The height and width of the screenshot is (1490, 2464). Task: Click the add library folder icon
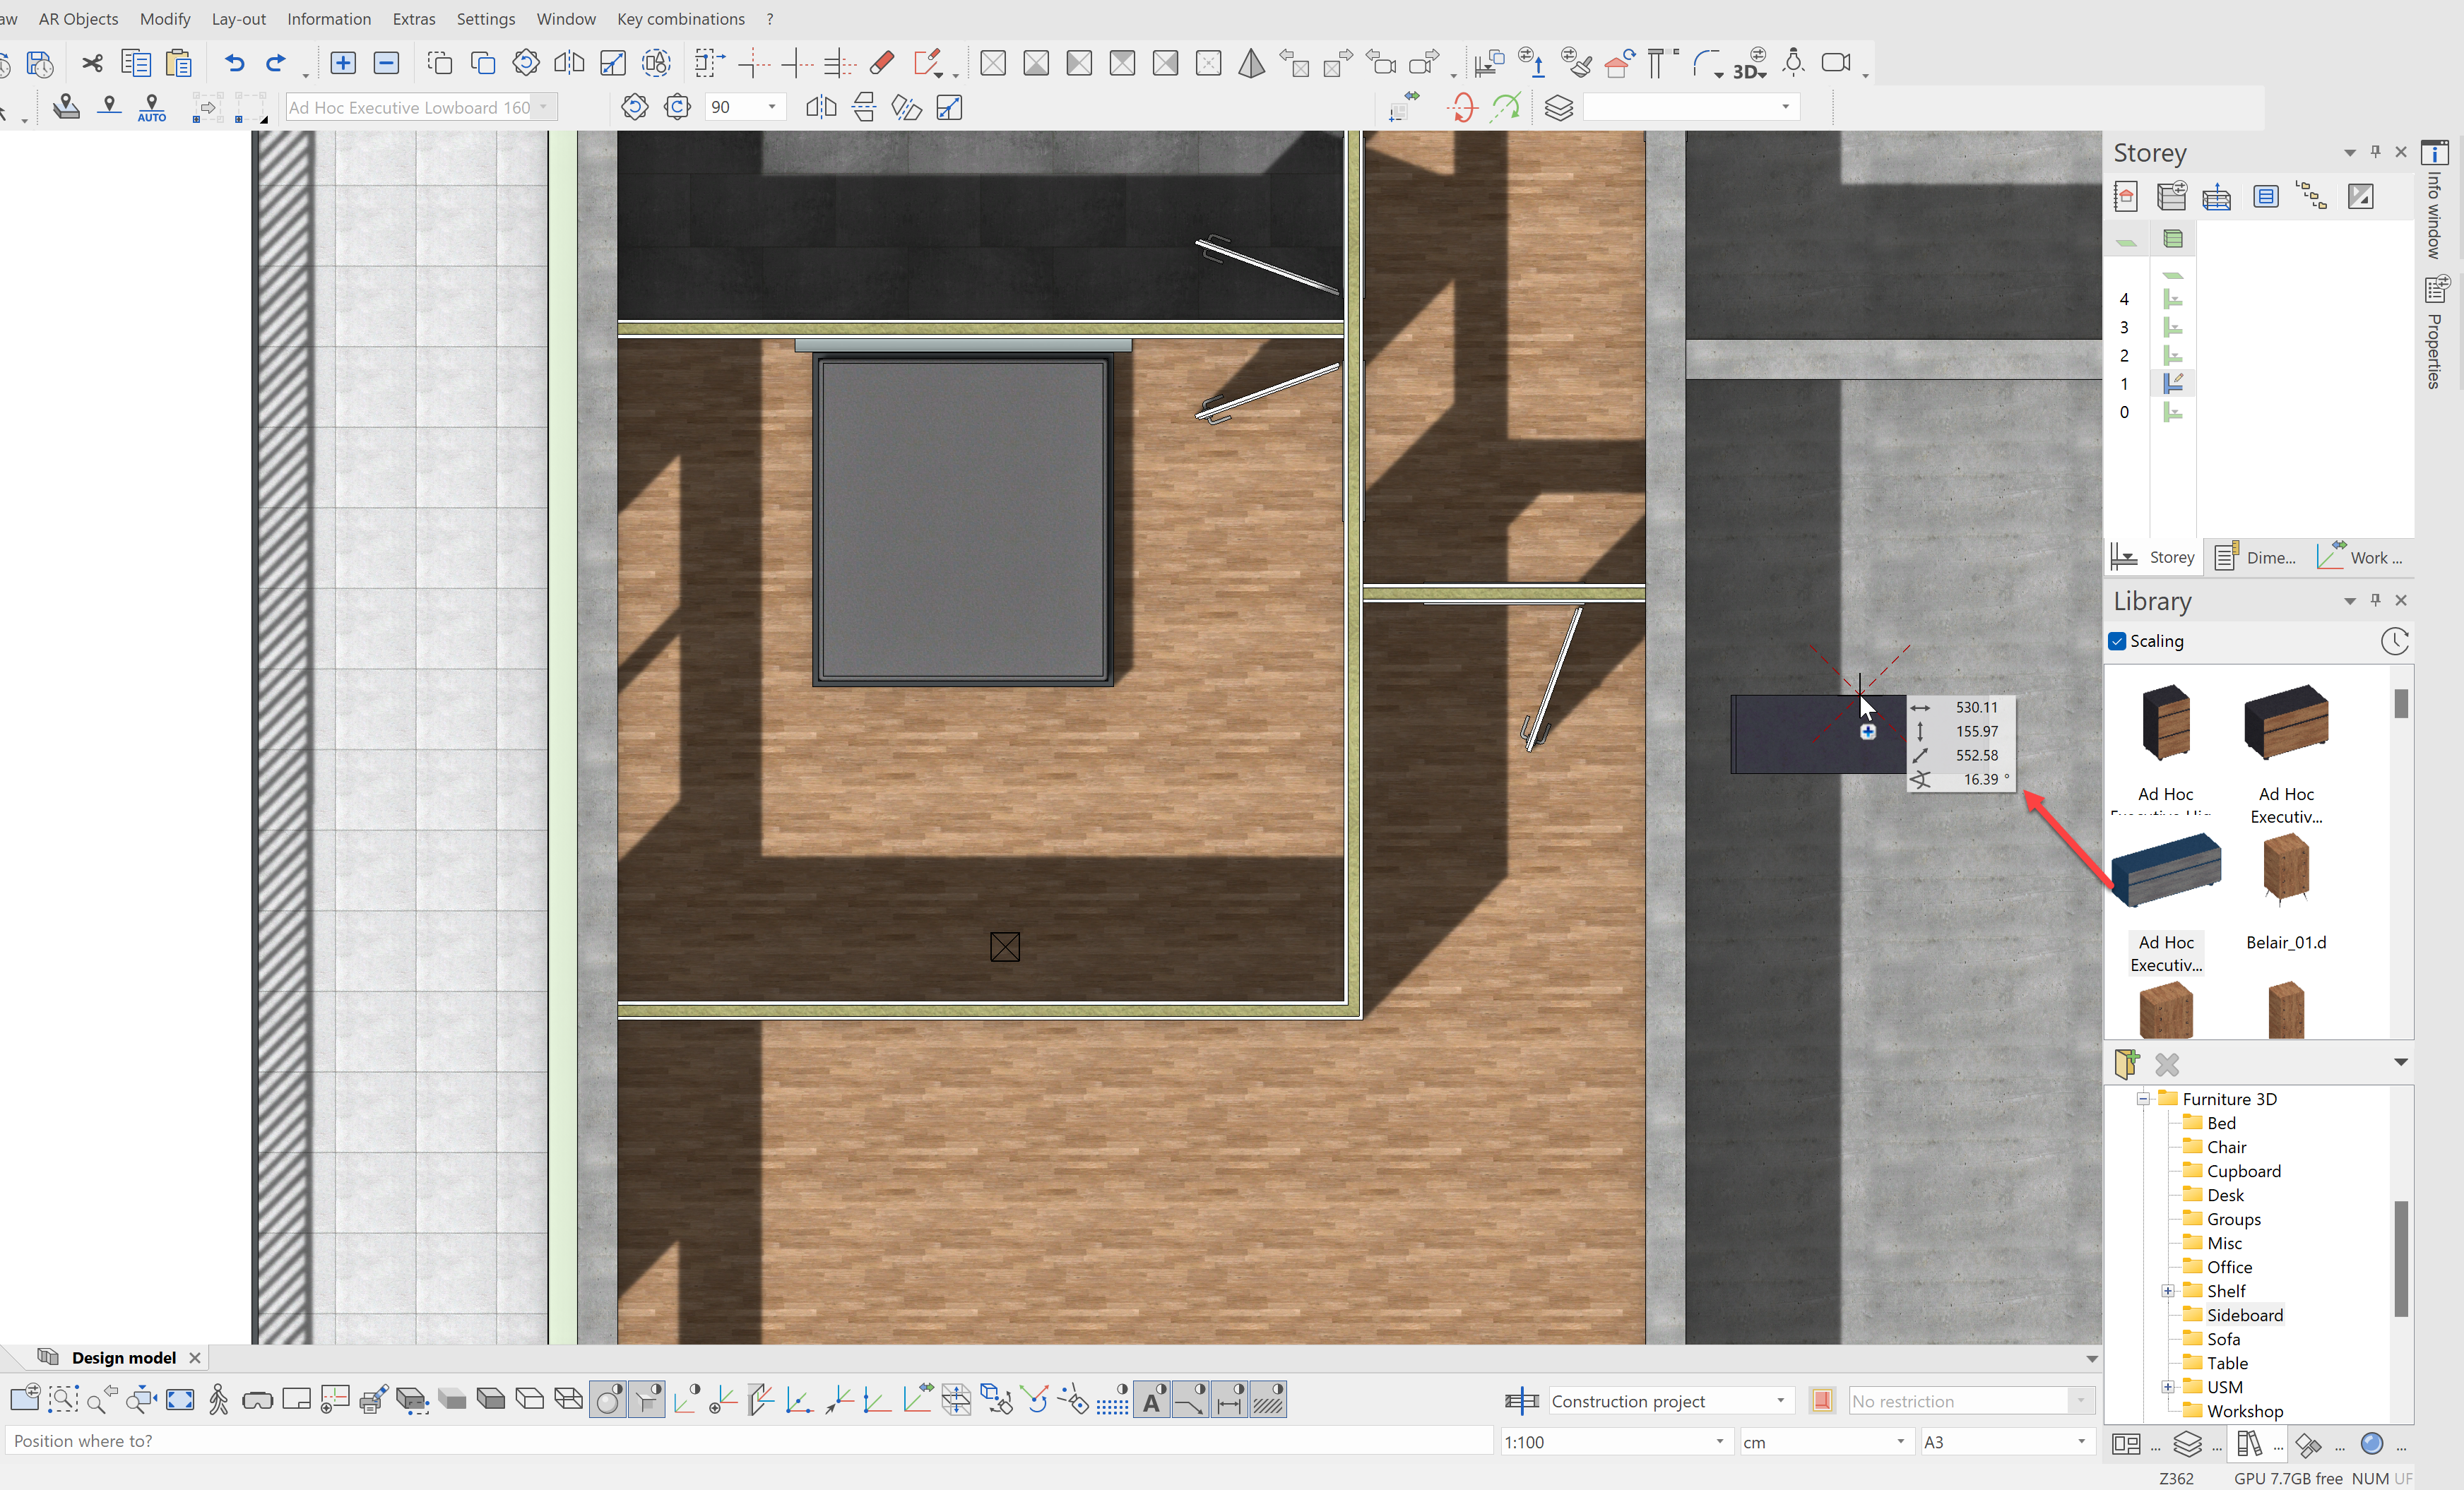[2127, 1063]
